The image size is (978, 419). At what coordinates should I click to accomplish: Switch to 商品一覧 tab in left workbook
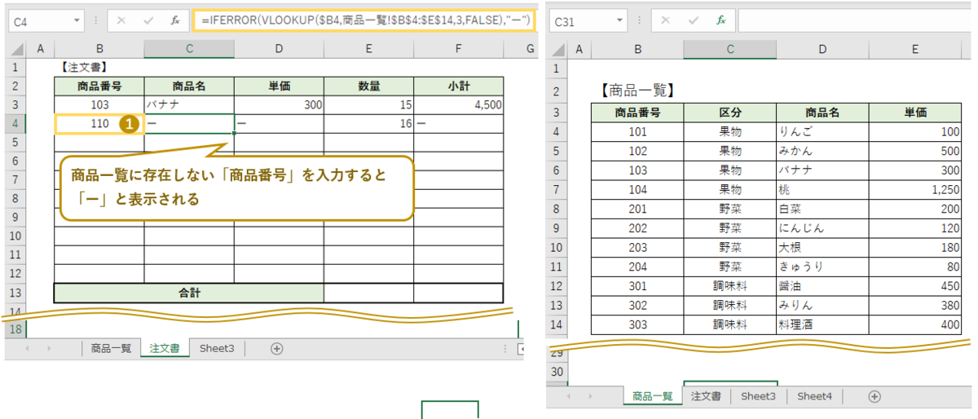tap(111, 348)
